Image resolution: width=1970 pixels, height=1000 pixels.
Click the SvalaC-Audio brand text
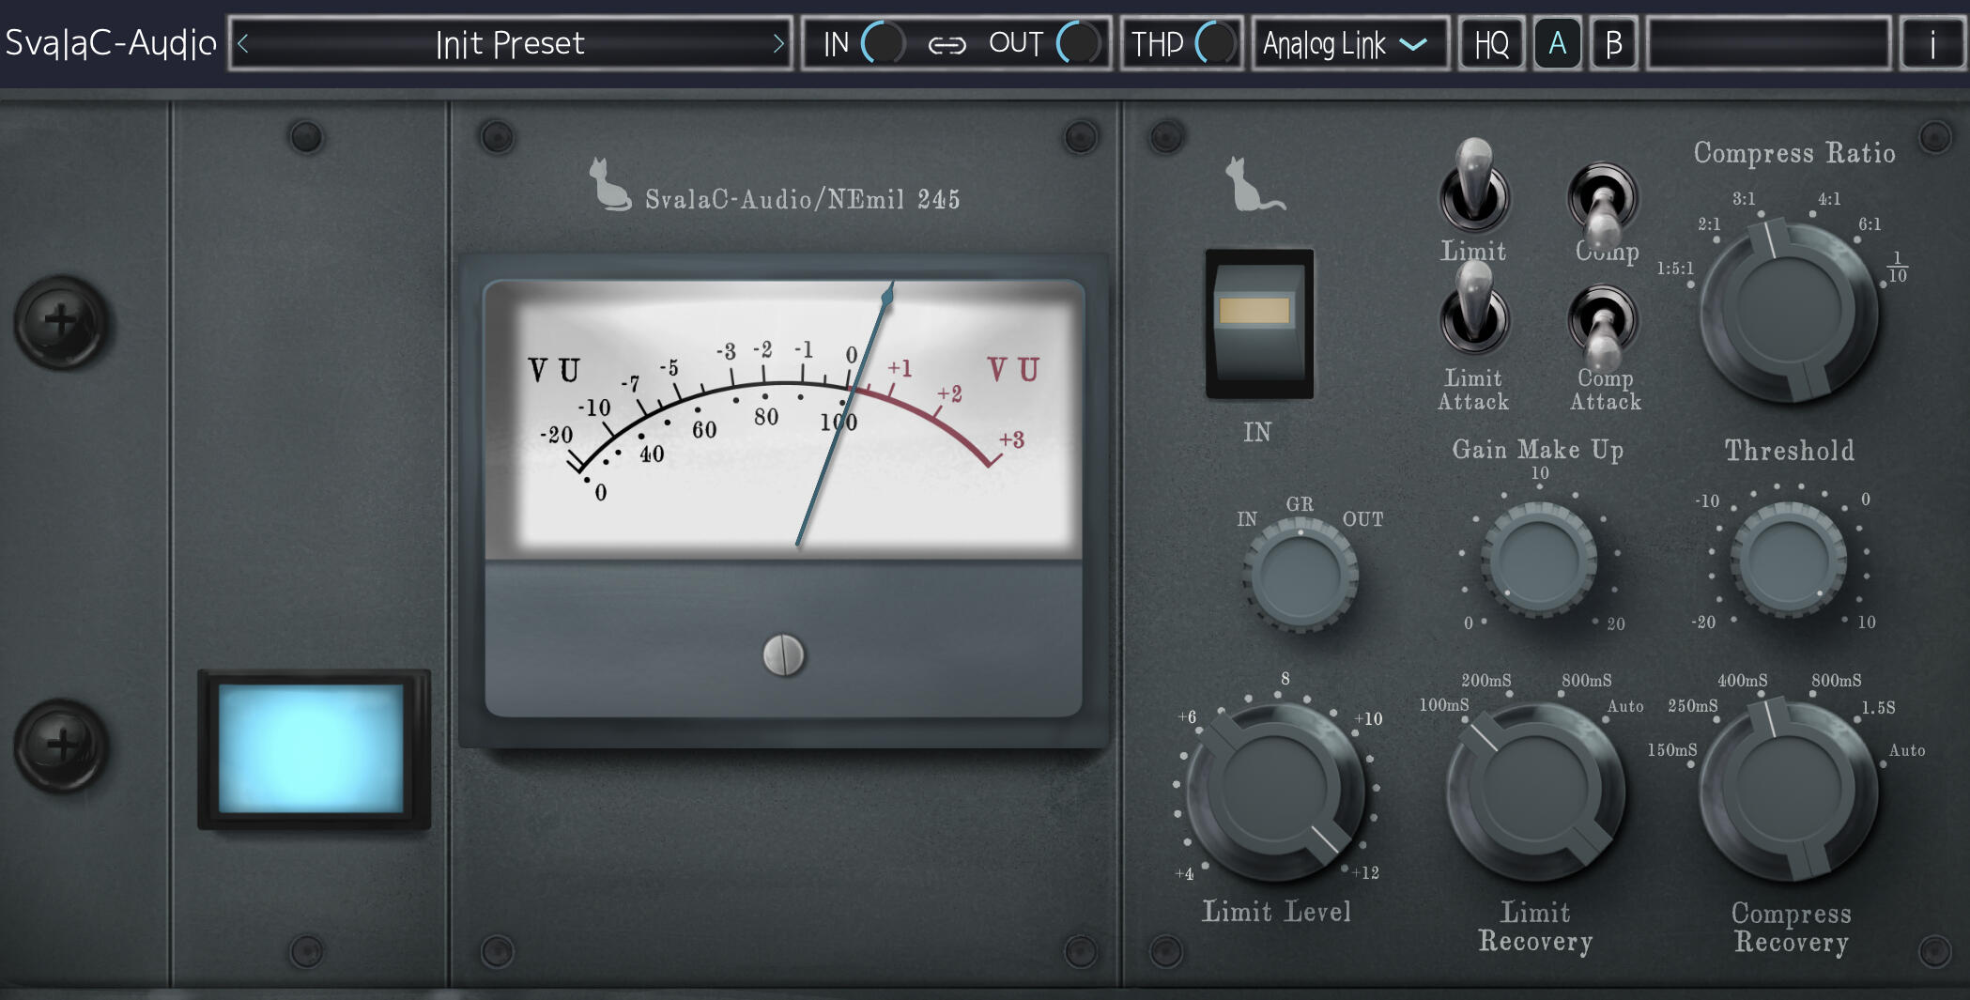tap(111, 43)
